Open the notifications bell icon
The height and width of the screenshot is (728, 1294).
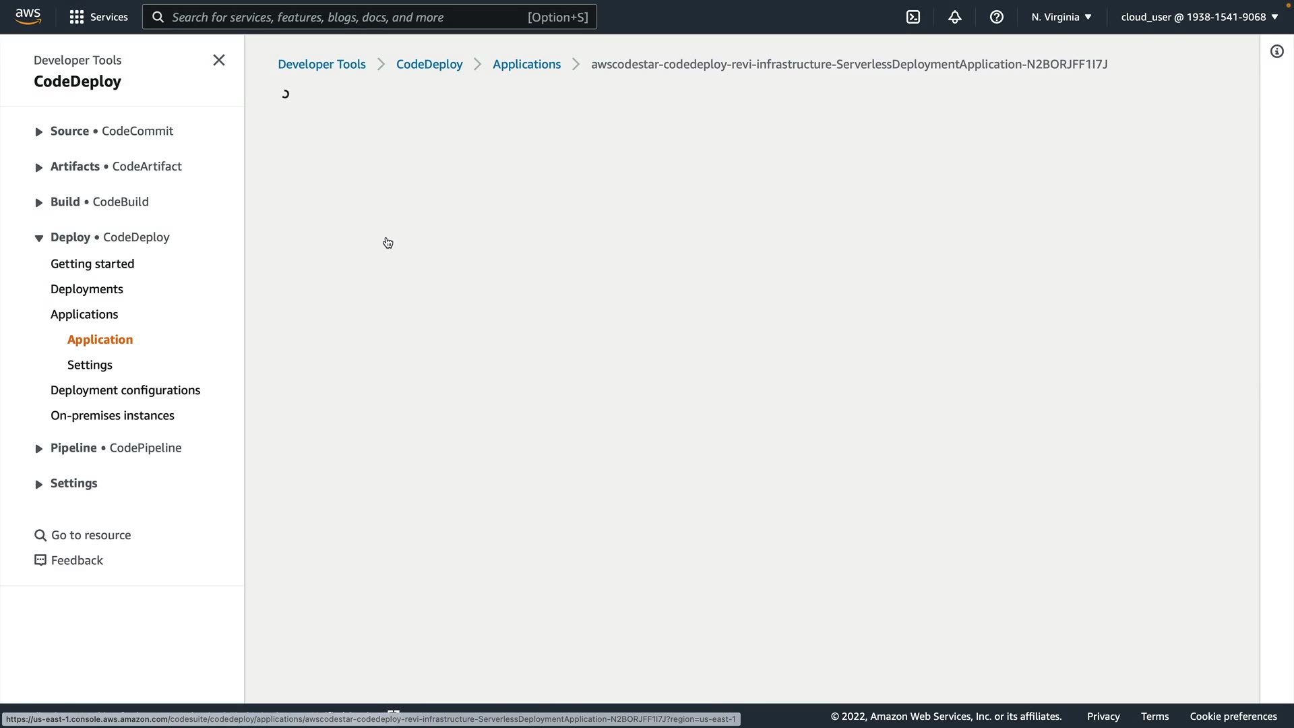955,17
